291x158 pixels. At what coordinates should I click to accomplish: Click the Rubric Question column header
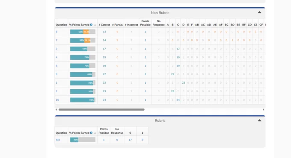pos(61,133)
